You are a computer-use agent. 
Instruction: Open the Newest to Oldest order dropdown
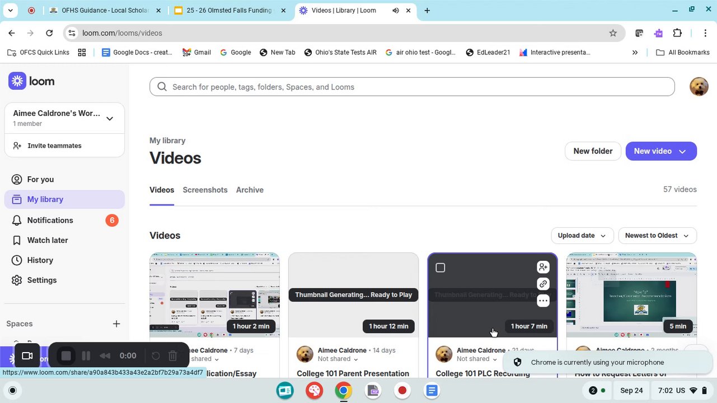point(657,236)
